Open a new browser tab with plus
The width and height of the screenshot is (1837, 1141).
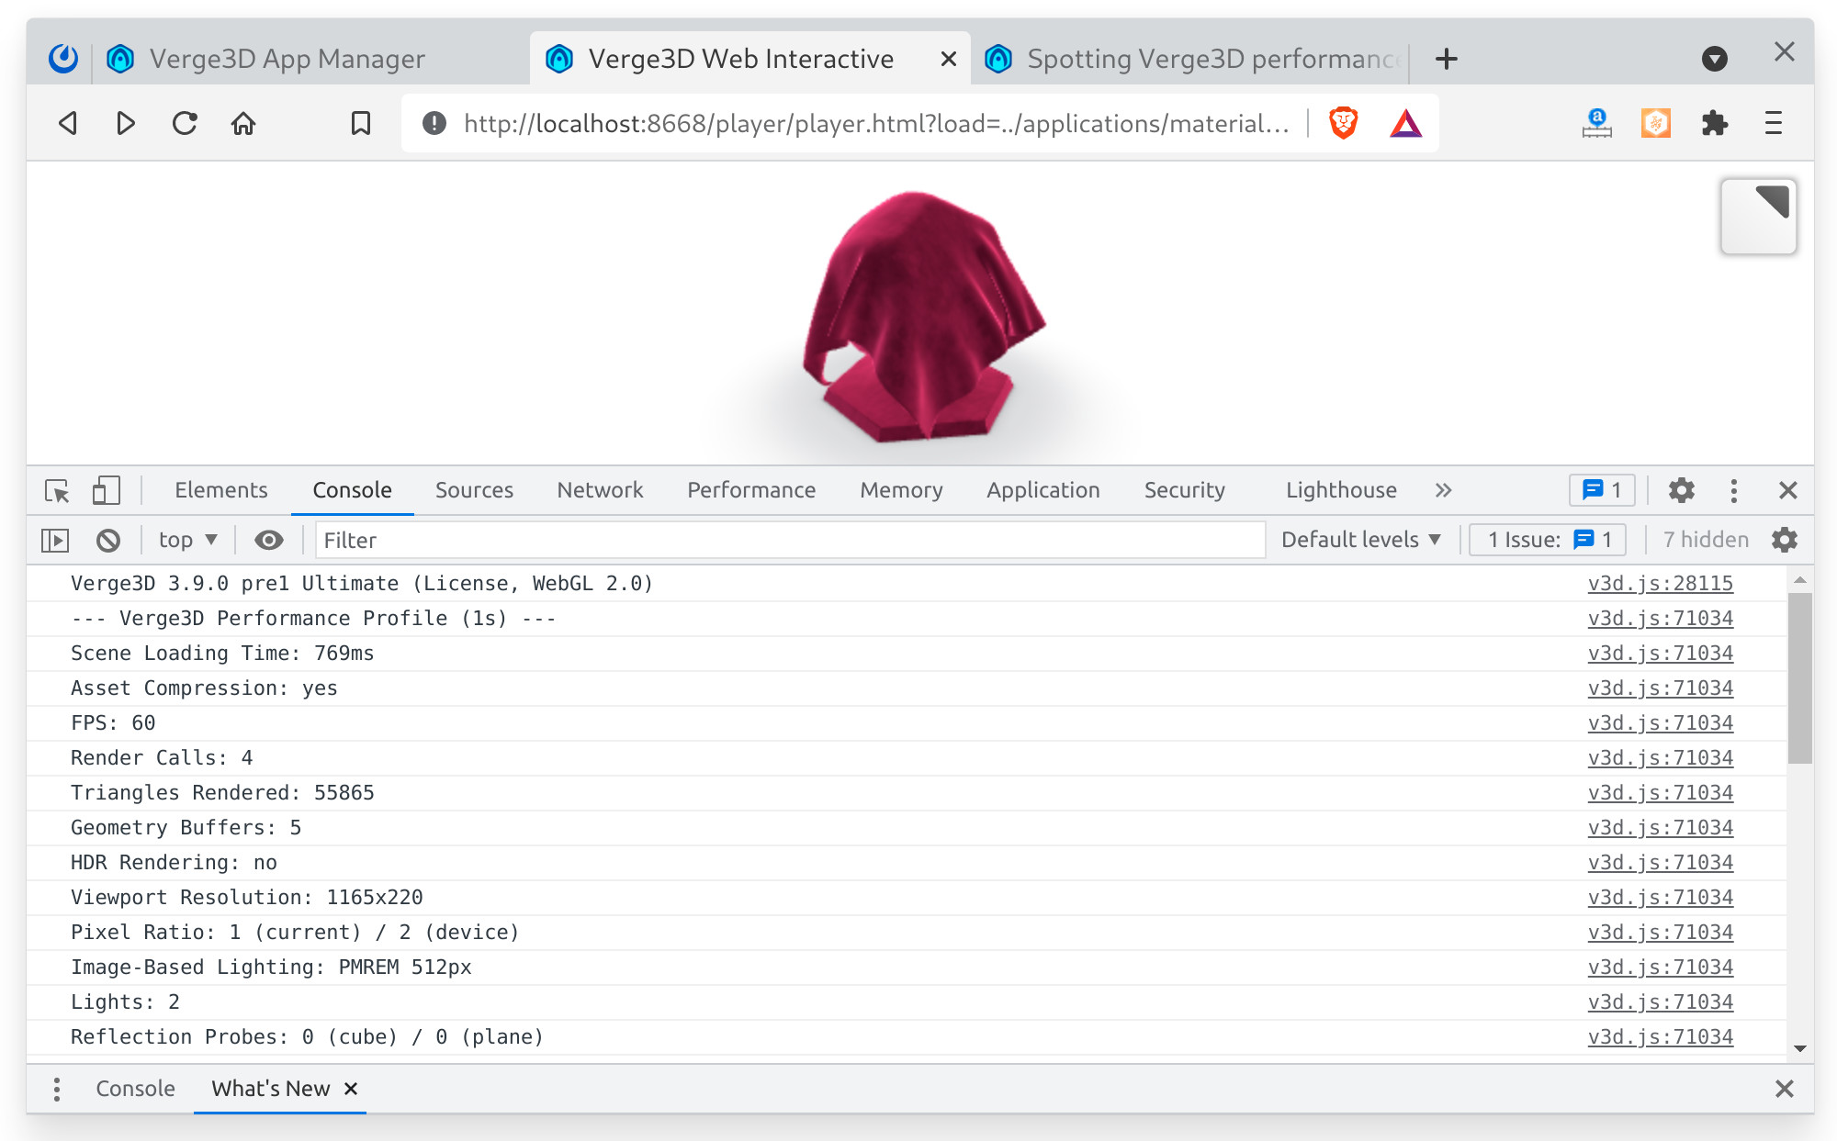pyautogui.click(x=1447, y=59)
